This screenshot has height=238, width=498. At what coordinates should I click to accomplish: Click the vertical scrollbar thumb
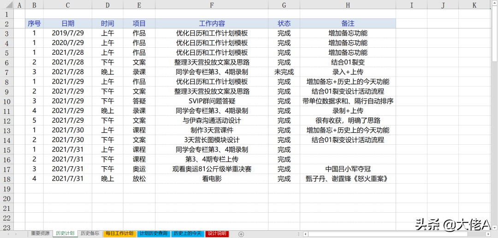[x=495, y=34]
